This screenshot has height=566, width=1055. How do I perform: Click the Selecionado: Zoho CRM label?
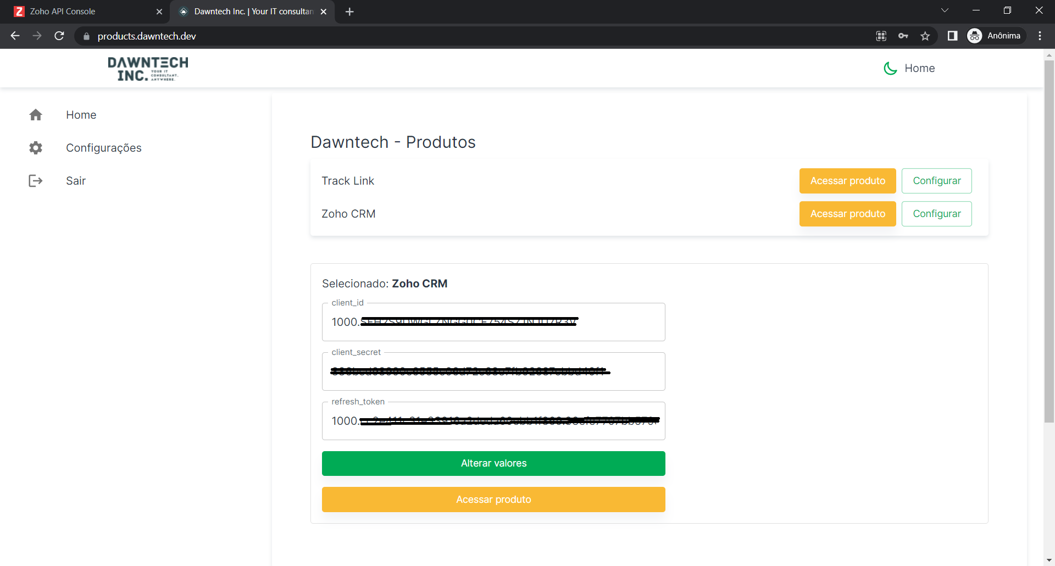click(x=385, y=284)
